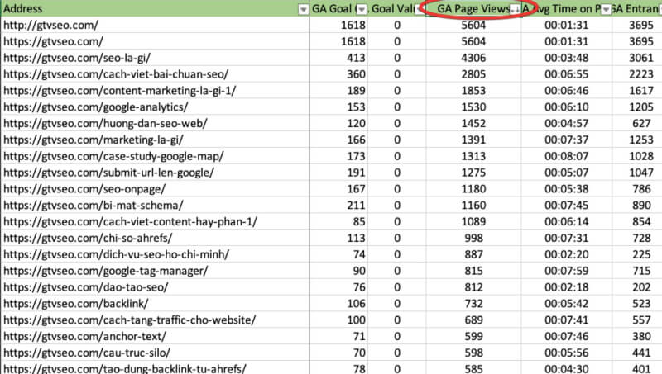Select the page views value 998

pos(473,238)
